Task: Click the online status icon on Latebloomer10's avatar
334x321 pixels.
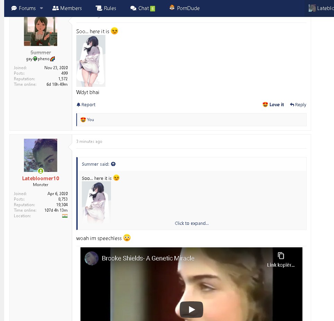Action: point(41,171)
